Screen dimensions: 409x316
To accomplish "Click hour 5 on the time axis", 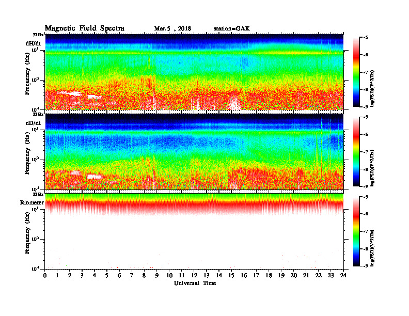I will (107, 276).
